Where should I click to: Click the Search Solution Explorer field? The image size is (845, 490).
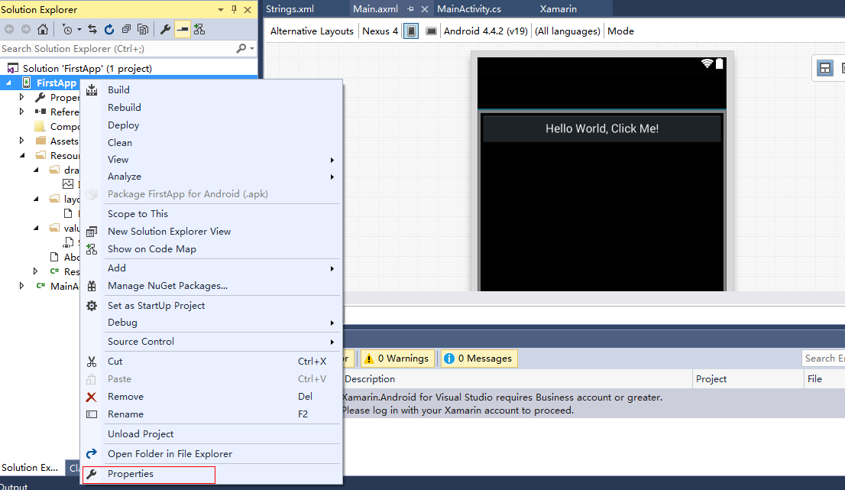tap(118, 48)
